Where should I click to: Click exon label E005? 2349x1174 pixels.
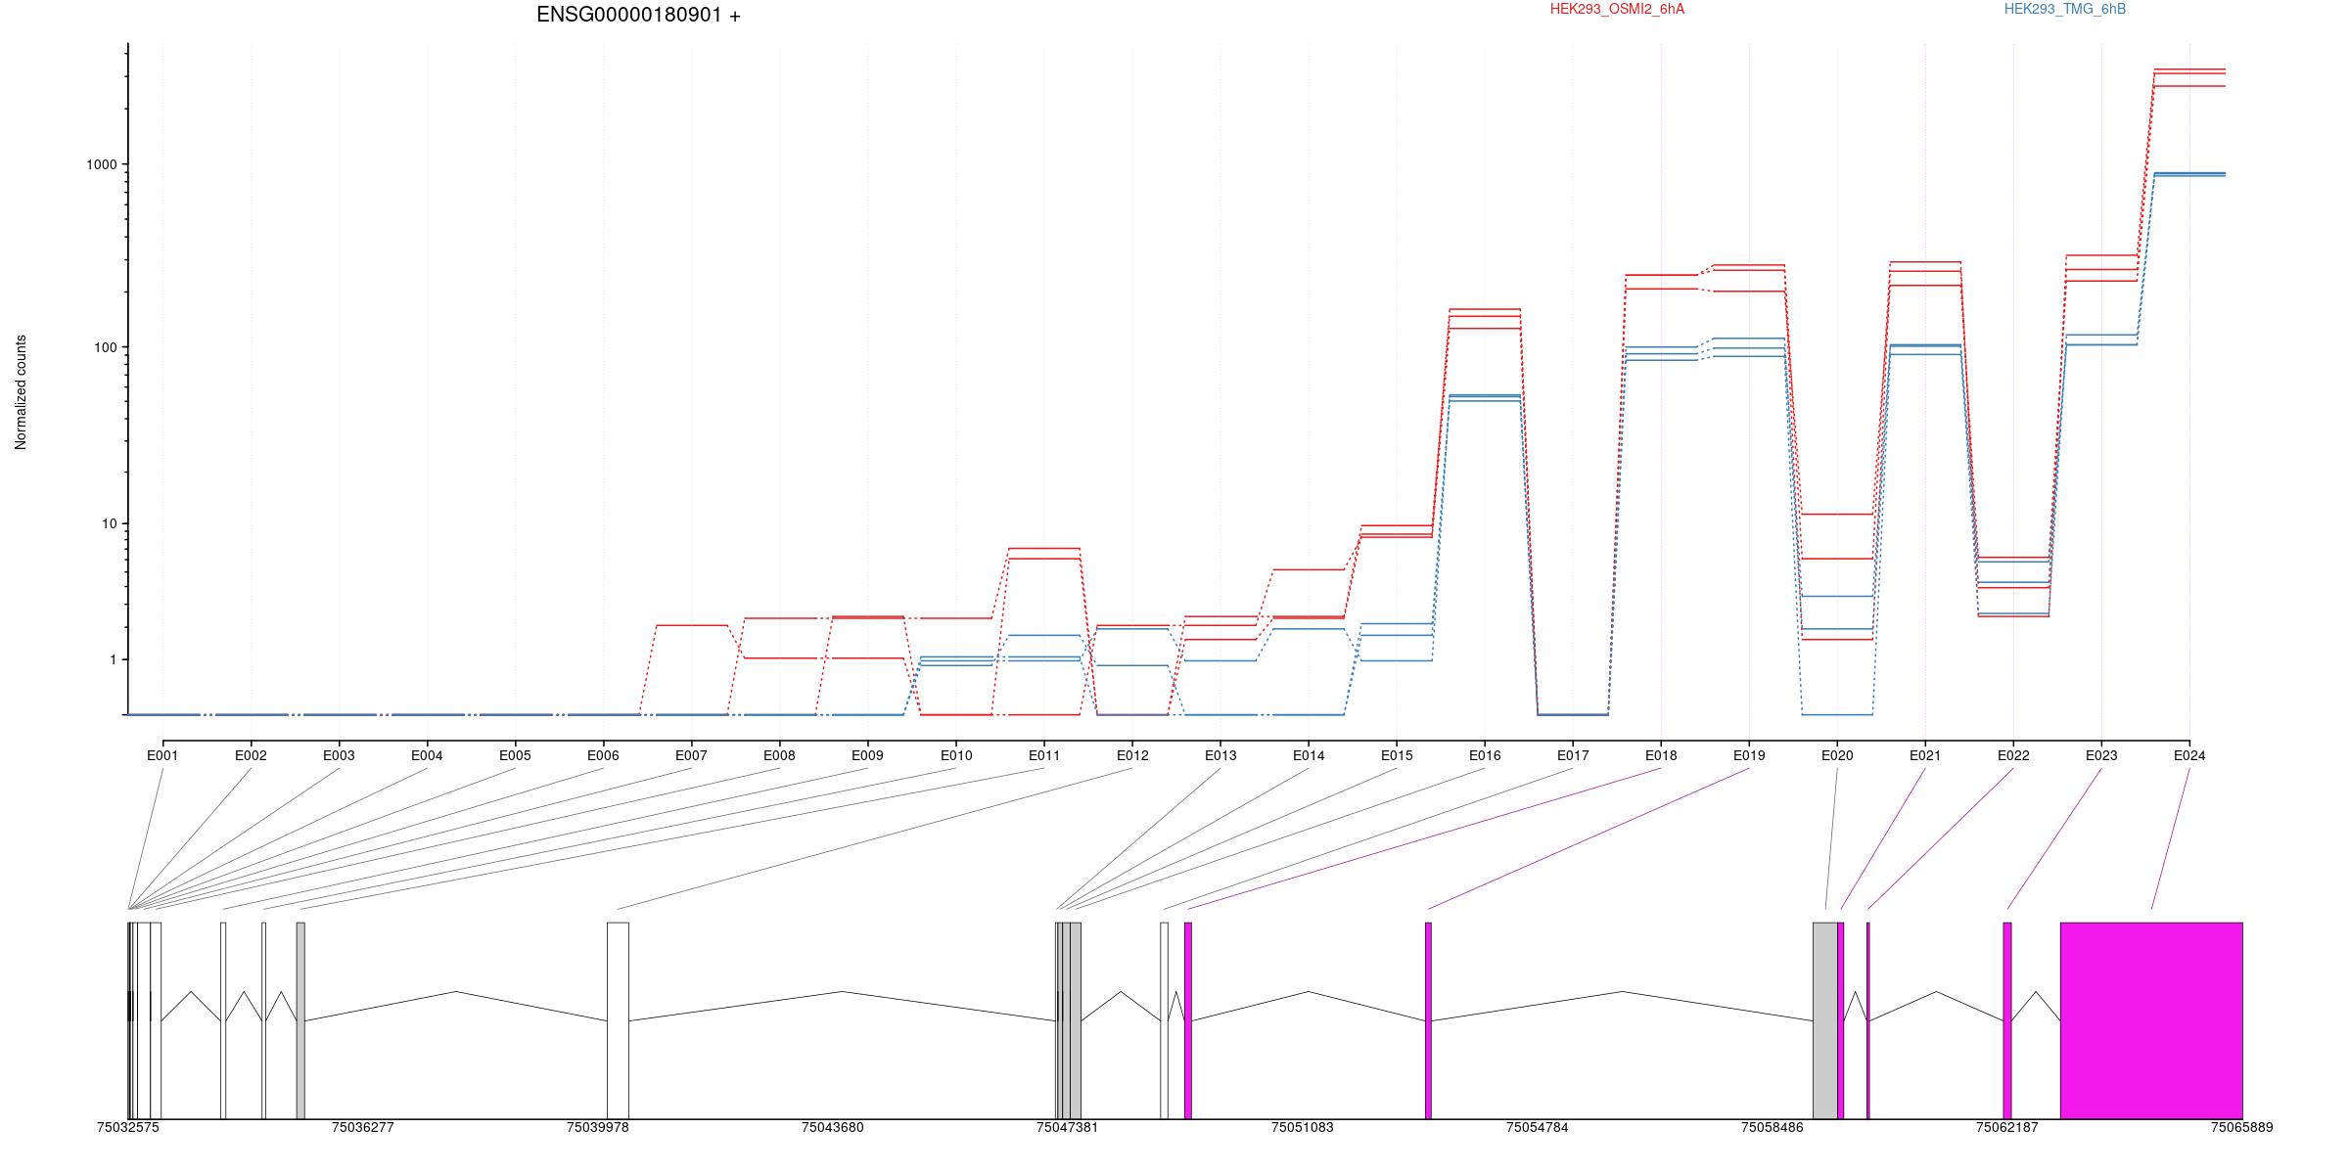tap(515, 755)
